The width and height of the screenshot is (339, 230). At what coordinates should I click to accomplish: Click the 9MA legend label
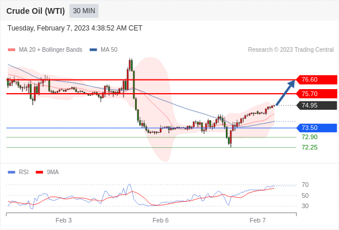pos(53,172)
